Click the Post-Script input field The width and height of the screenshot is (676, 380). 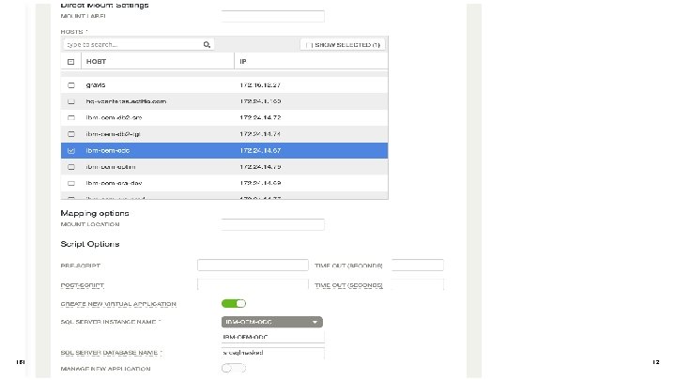coord(253,284)
